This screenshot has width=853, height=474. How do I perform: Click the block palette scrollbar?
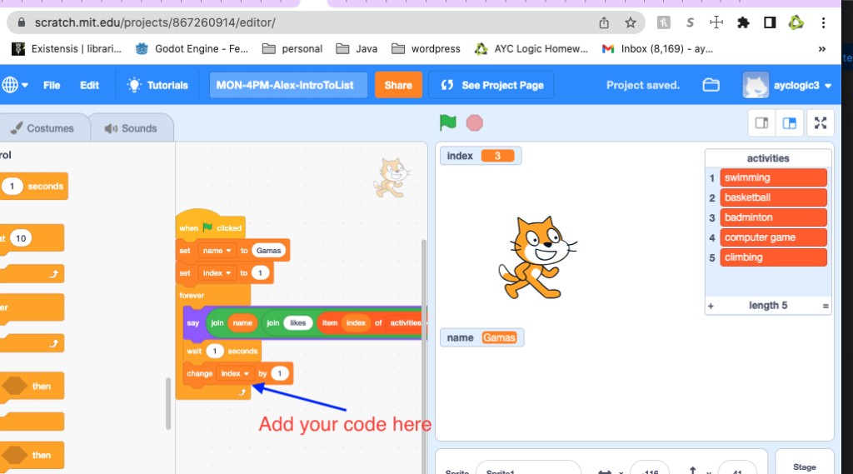point(168,402)
